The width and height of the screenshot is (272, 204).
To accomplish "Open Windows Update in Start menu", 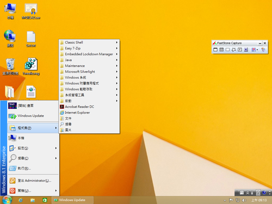I will (33, 116).
